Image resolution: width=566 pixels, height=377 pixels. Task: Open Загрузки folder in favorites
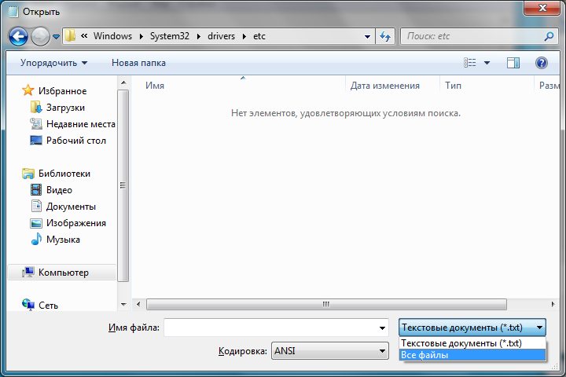click(x=65, y=108)
